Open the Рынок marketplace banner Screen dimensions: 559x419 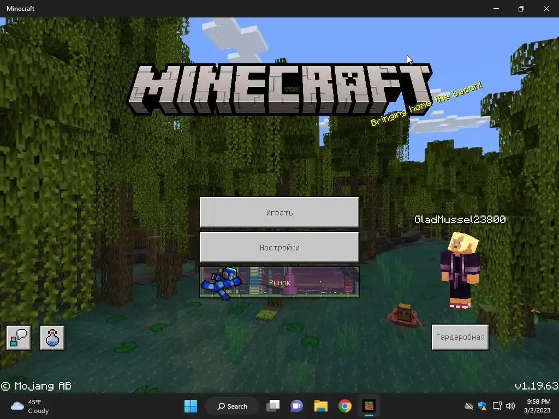click(x=279, y=282)
